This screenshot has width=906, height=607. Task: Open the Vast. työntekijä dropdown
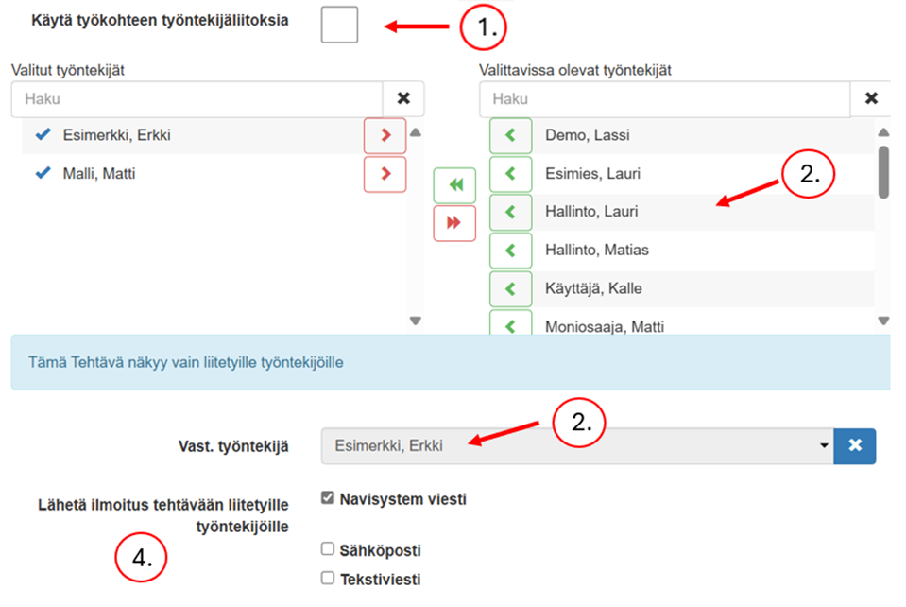pos(576,446)
